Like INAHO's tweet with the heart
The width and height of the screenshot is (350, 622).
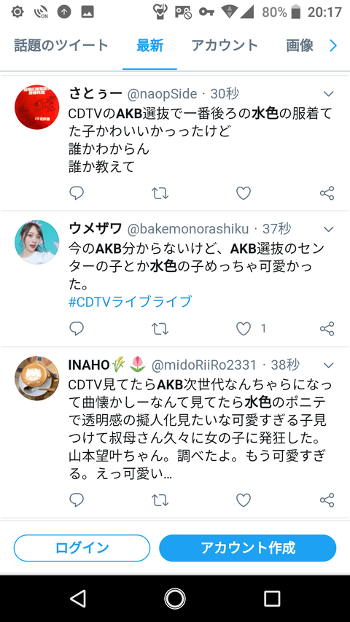[244, 500]
